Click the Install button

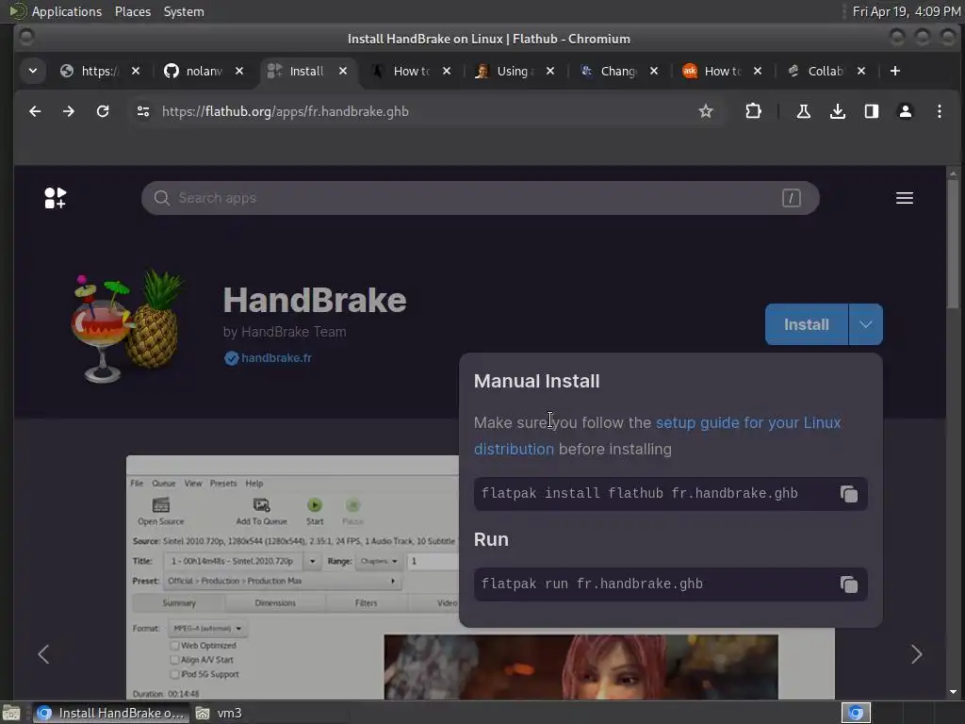(807, 324)
